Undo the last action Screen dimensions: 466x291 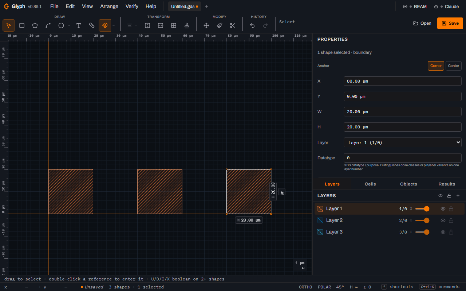tap(252, 25)
